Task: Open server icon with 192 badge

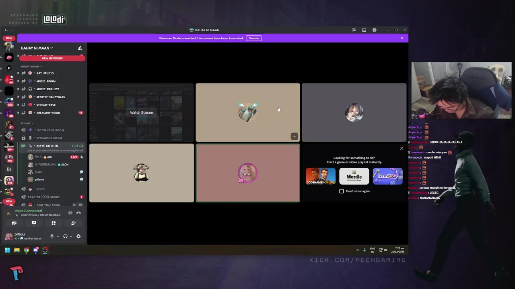Action: click(9, 181)
